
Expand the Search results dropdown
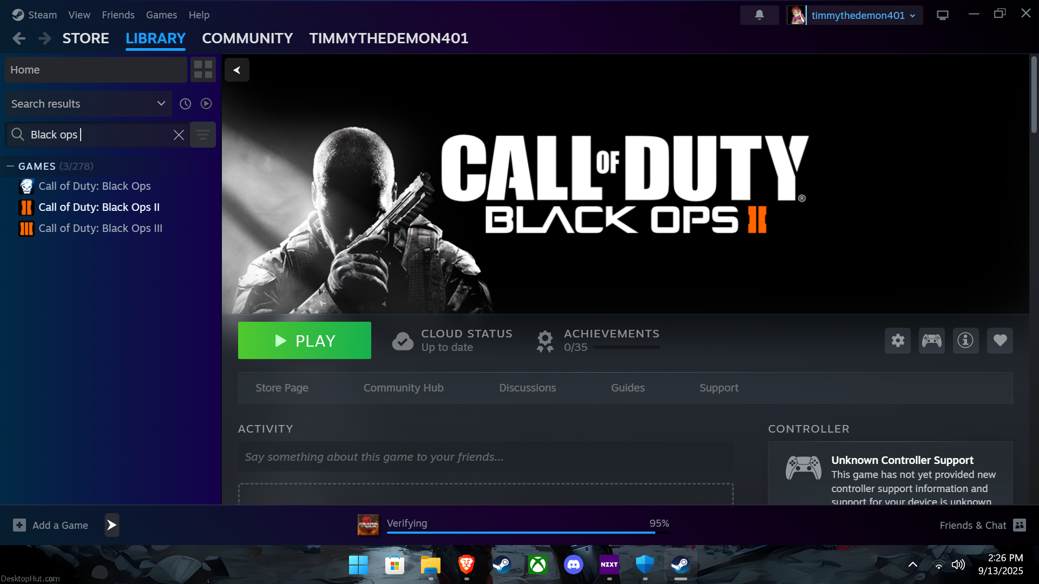coord(88,104)
